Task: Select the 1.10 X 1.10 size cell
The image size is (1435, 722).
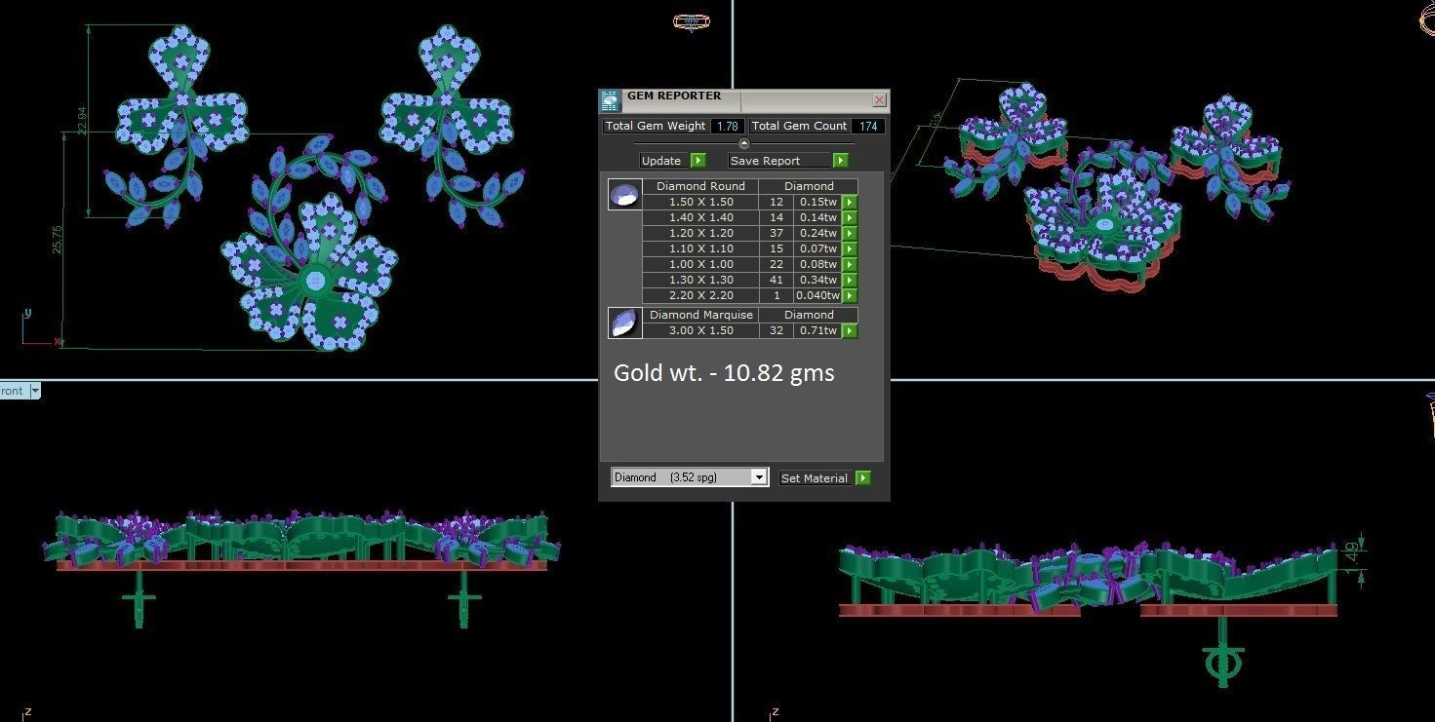Action: tap(700, 249)
